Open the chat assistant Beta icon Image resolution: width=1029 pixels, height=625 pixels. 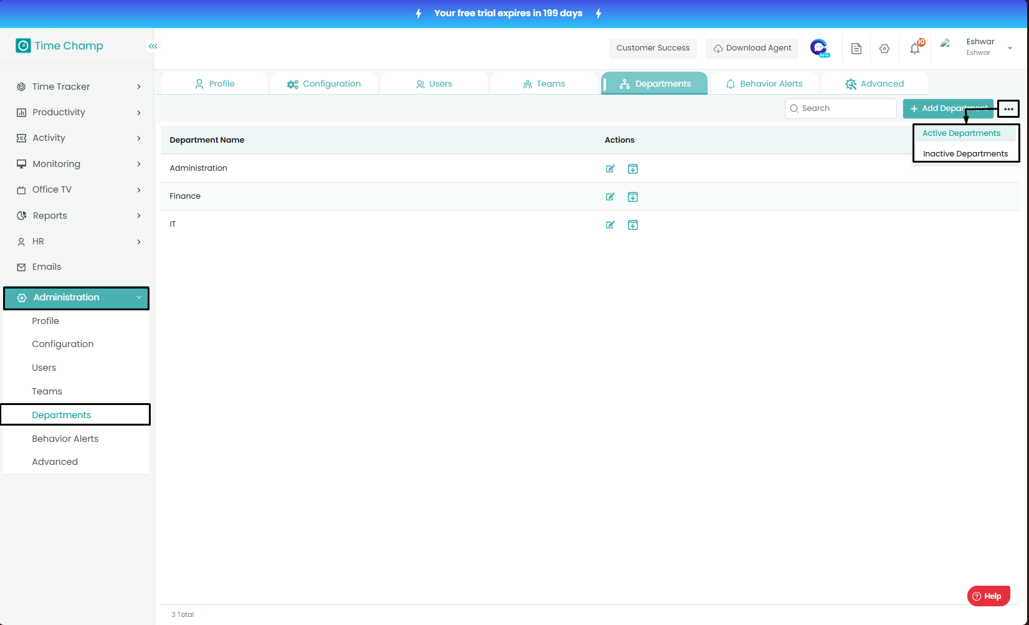click(819, 48)
